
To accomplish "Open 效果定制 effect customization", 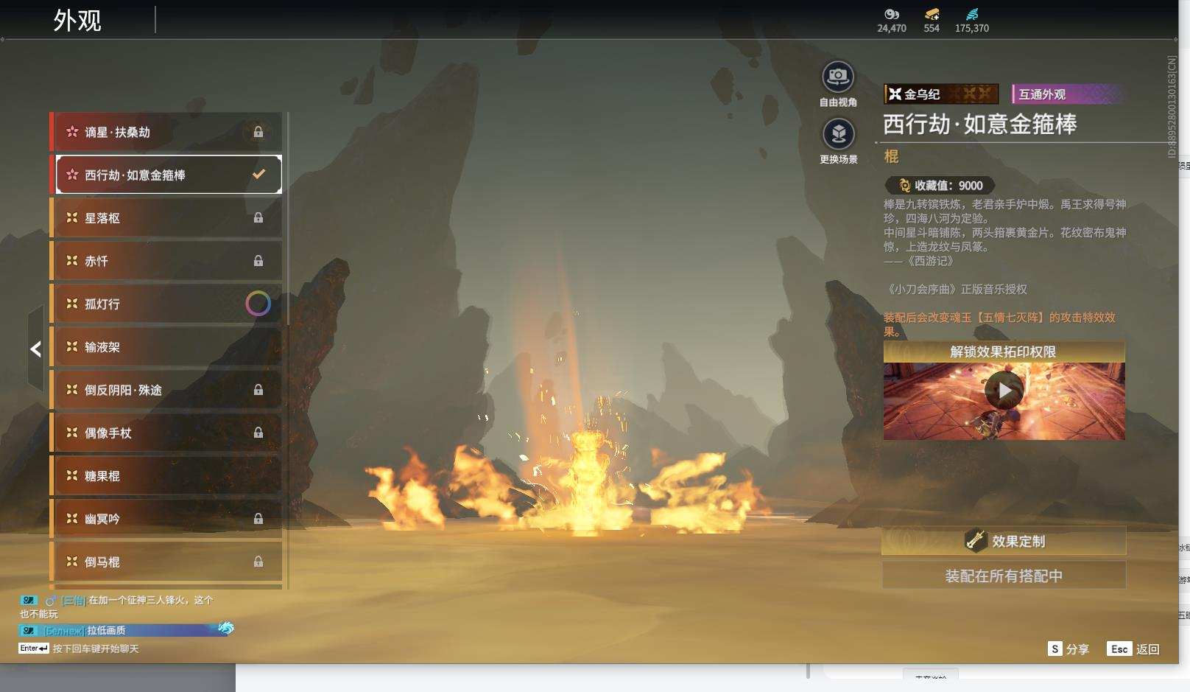I will pos(1004,541).
